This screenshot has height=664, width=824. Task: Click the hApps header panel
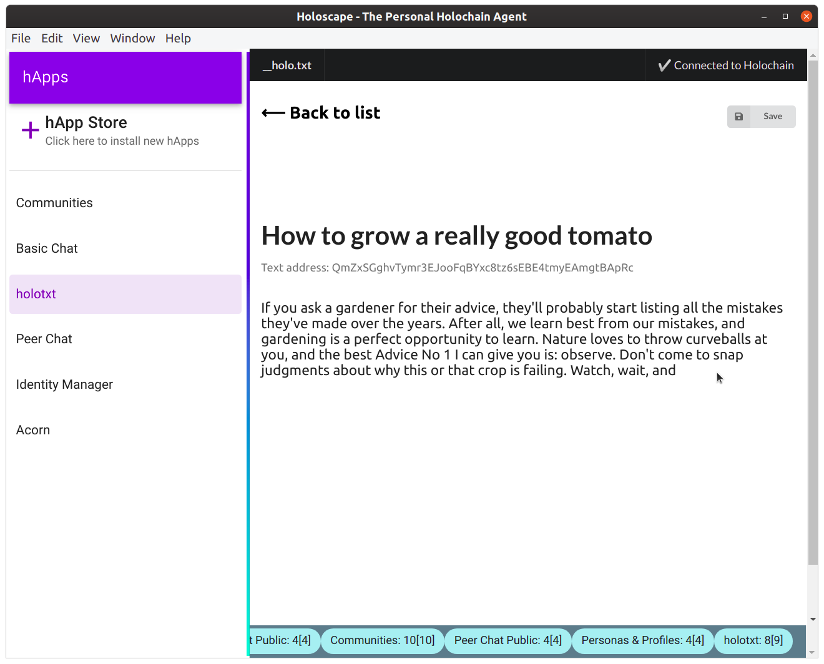tap(125, 77)
